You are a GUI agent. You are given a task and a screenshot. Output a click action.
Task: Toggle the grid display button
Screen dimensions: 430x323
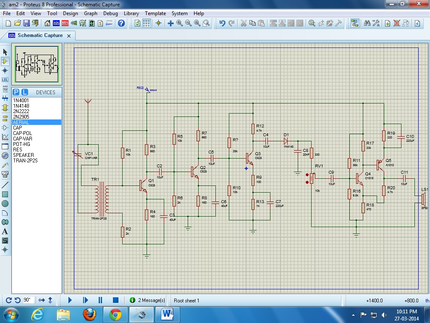pos(146,24)
